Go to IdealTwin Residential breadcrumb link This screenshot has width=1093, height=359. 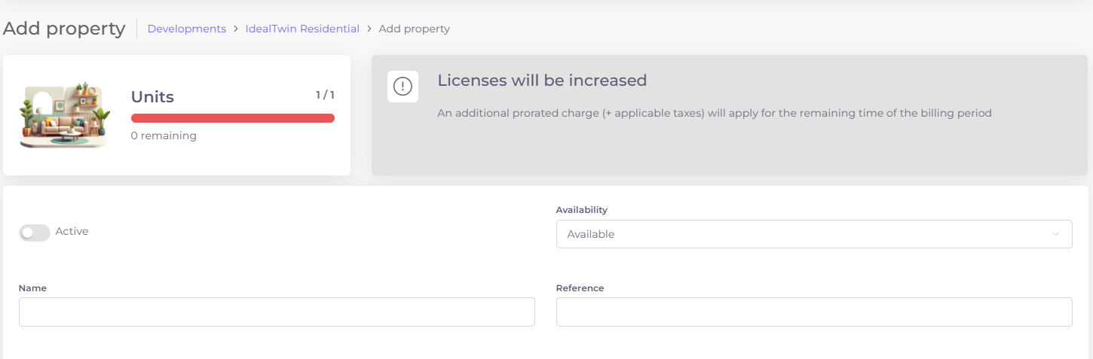coord(302,29)
